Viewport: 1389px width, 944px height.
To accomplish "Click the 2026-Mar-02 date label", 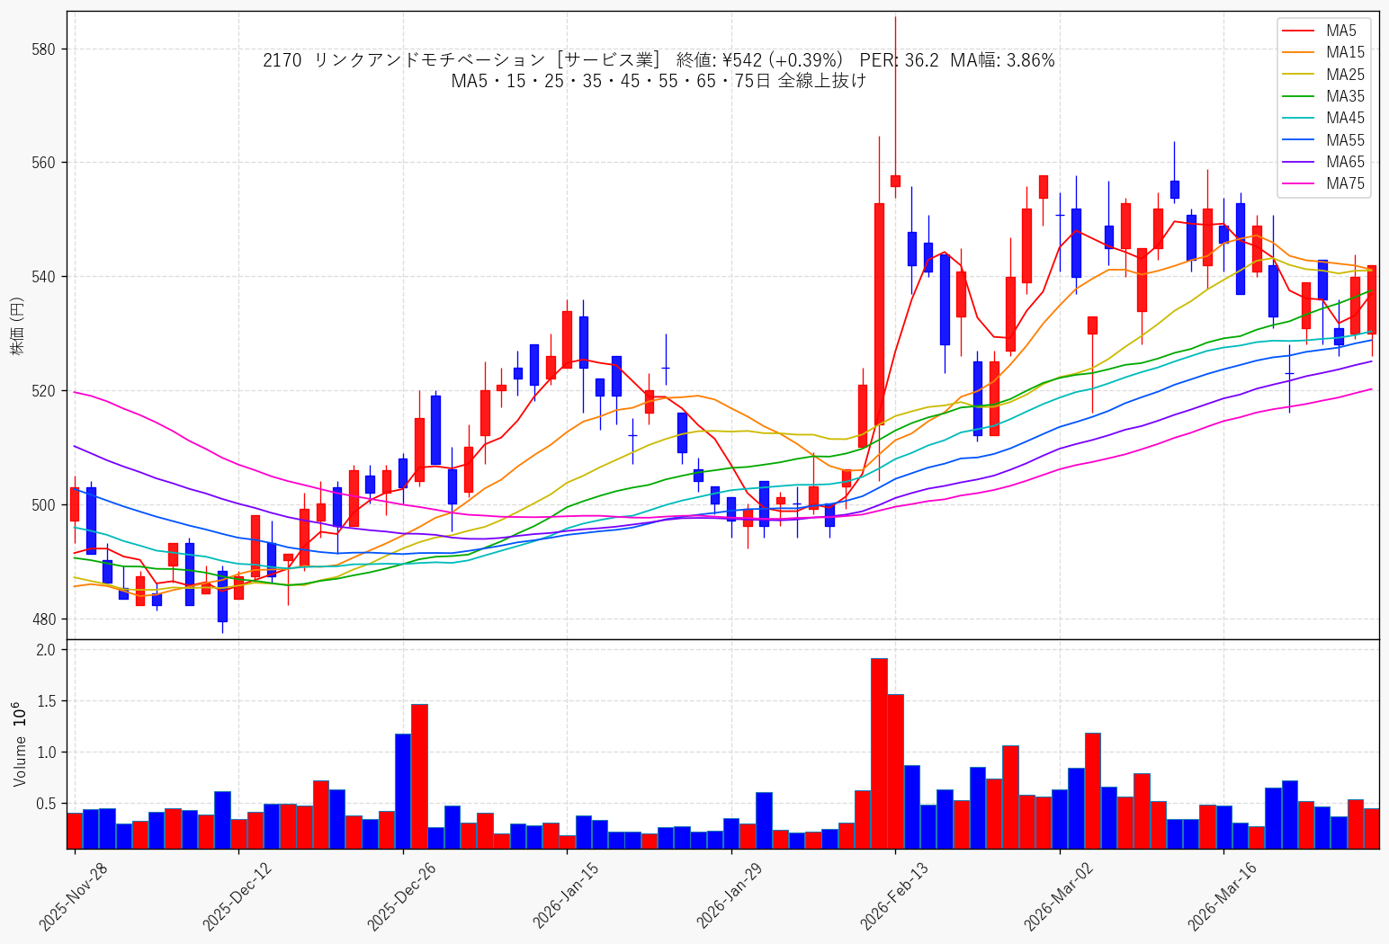I will click(x=1058, y=896).
